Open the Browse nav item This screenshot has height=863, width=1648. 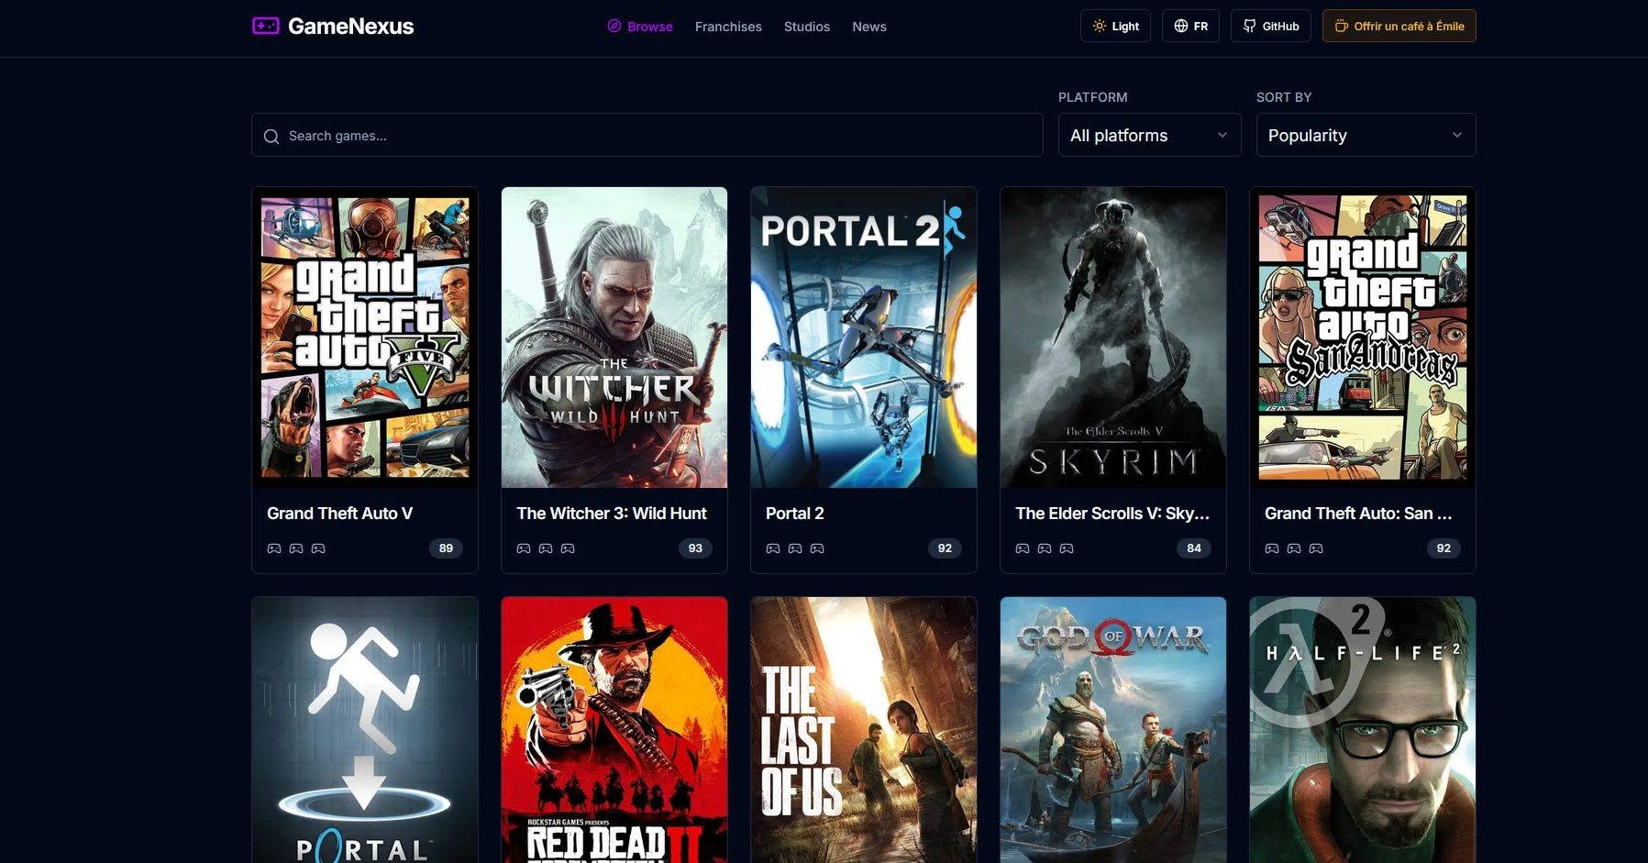coord(640,27)
